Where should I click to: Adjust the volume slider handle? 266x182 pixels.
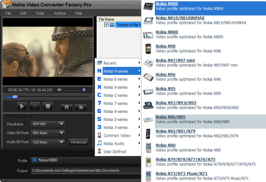84,90
